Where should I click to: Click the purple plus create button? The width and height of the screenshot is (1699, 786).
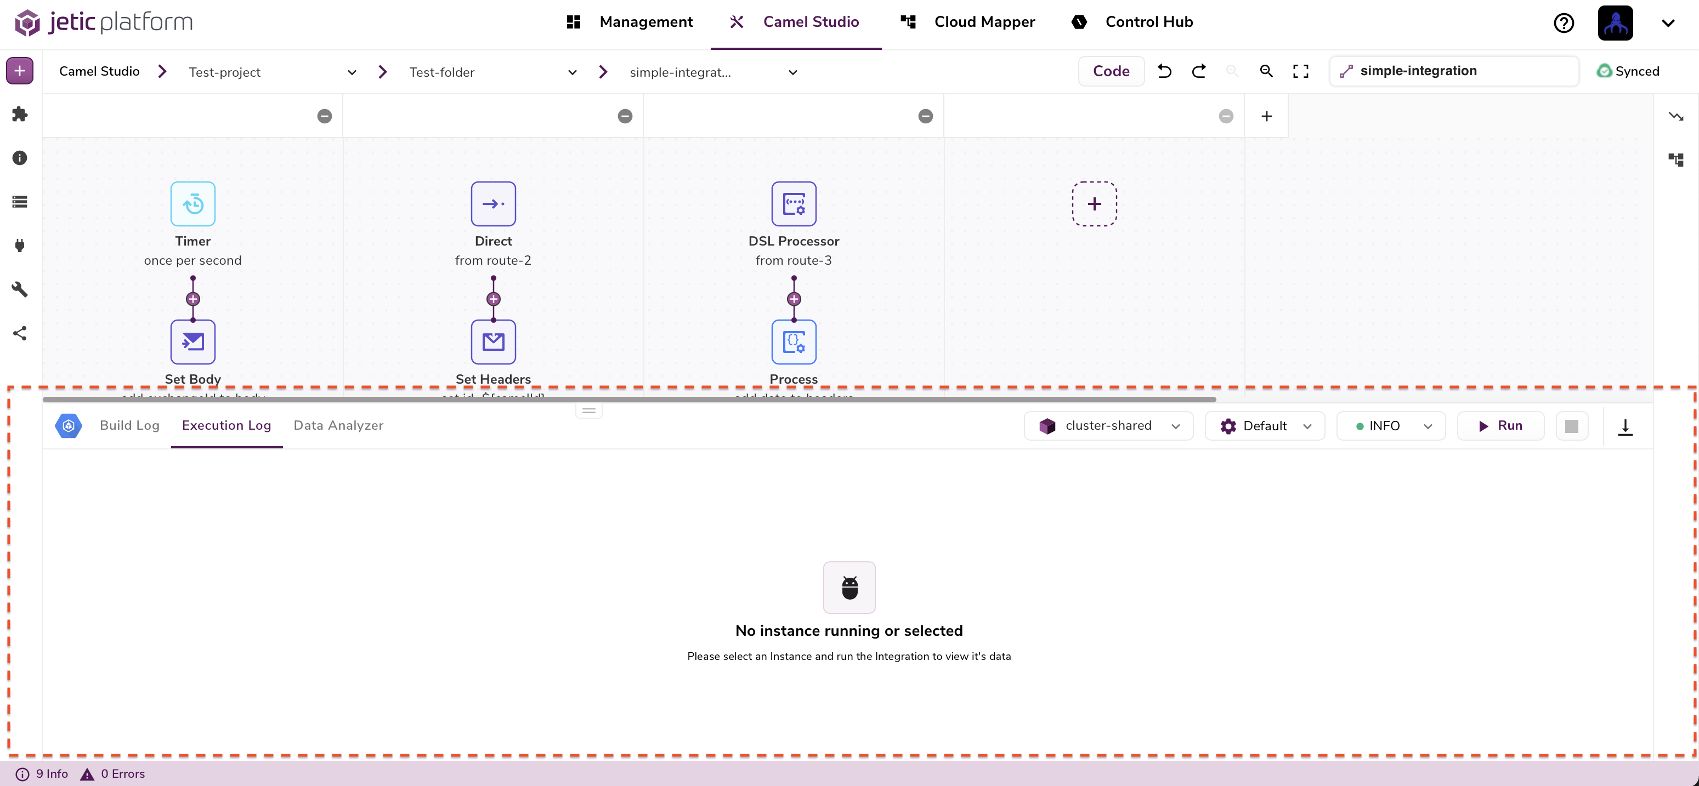tap(20, 71)
